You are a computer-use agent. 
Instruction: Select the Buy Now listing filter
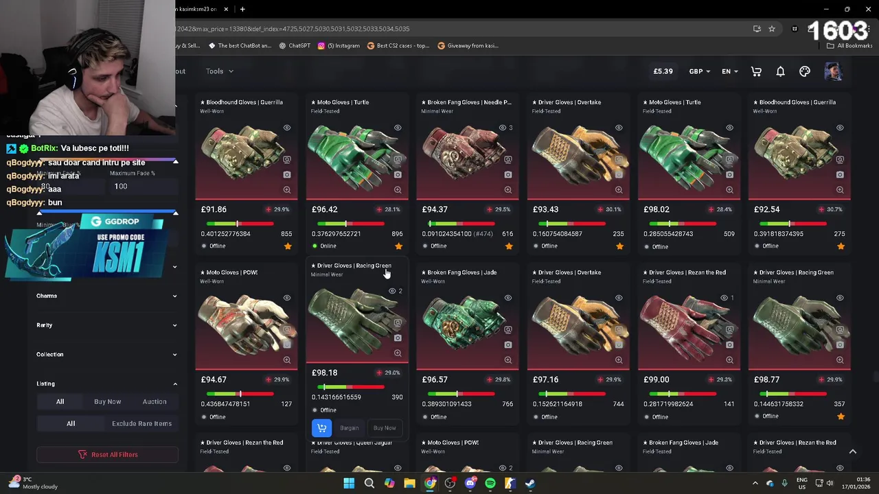point(107,402)
